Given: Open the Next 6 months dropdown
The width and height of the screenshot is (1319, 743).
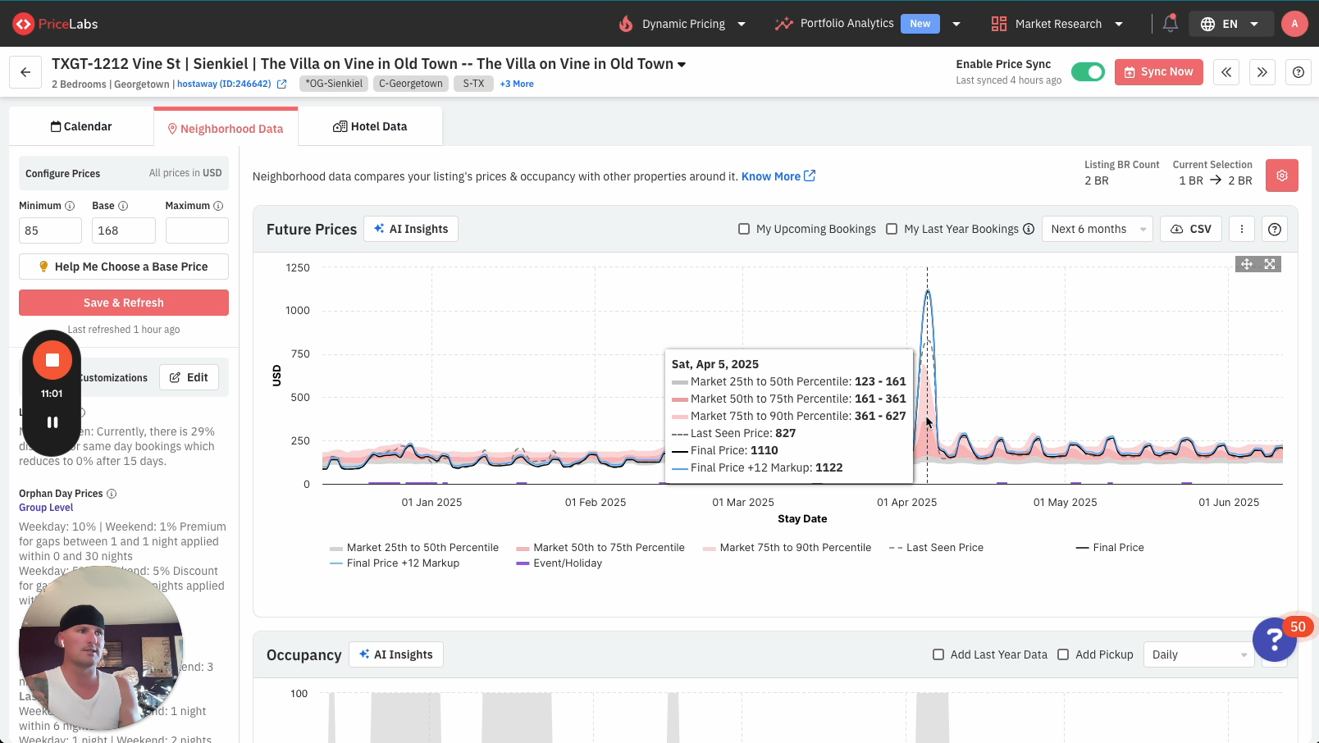Looking at the screenshot, I should tap(1098, 229).
